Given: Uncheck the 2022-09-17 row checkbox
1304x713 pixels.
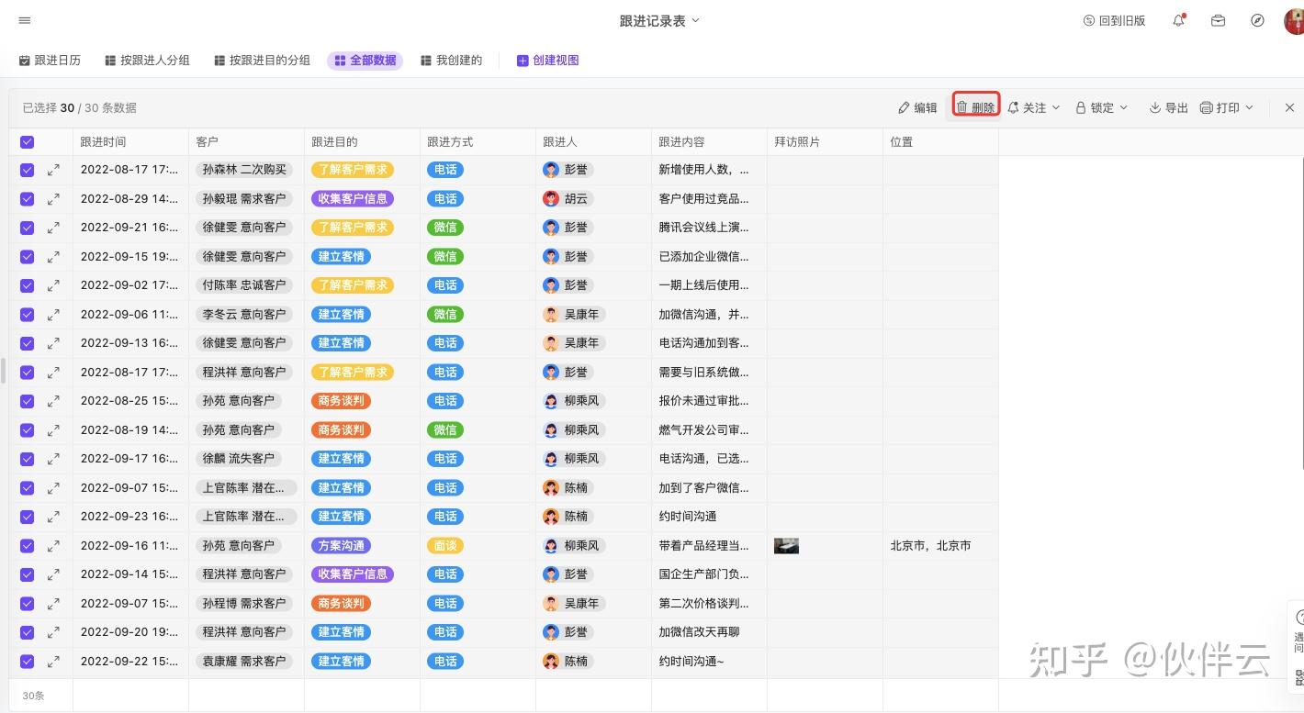Looking at the screenshot, I should pos(27,459).
